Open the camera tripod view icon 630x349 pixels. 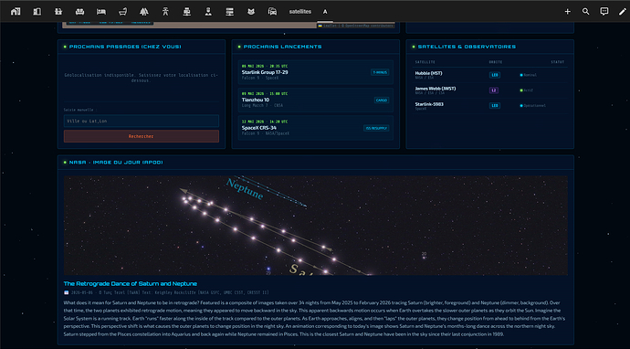click(x=165, y=12)
